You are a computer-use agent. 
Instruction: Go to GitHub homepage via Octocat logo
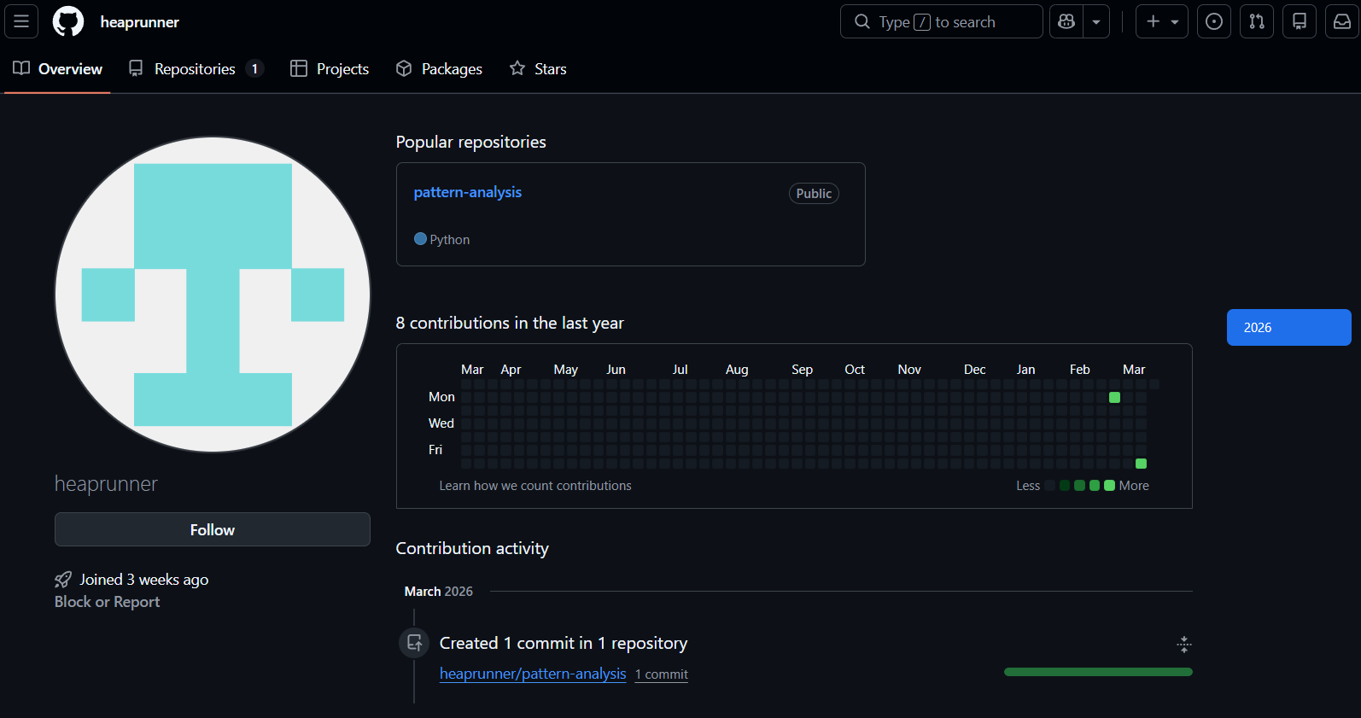point(68,21)
